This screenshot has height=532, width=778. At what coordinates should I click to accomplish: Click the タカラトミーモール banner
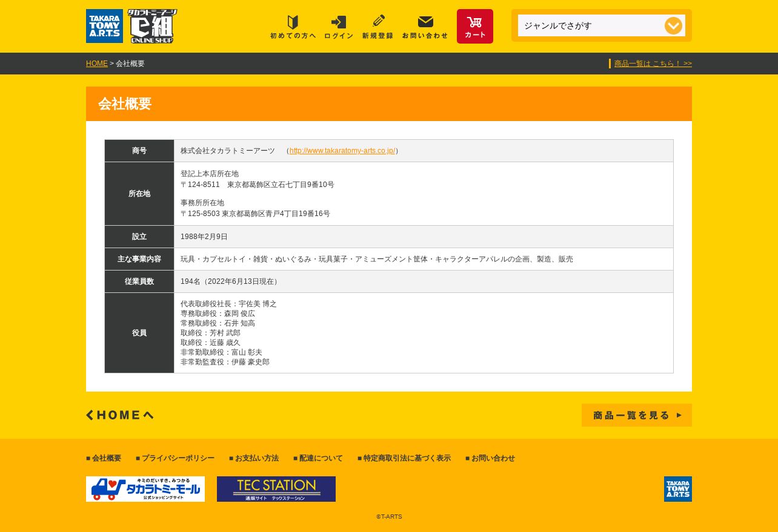click(x=145, y=489)
